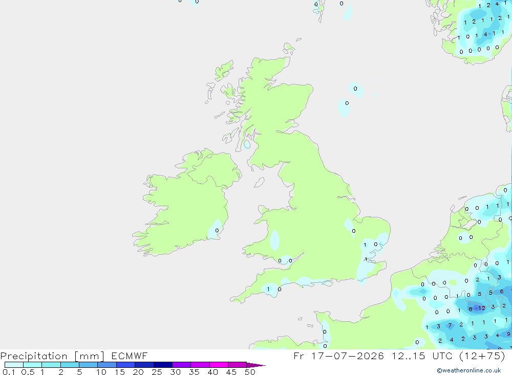
Task: Click the forecast offset "(12+75)"
Action: 482,356
